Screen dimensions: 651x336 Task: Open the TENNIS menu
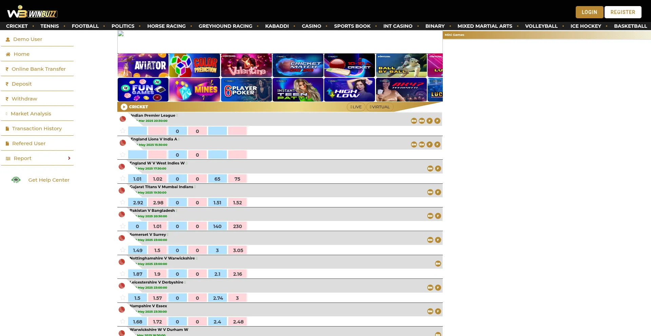[50, 26]
